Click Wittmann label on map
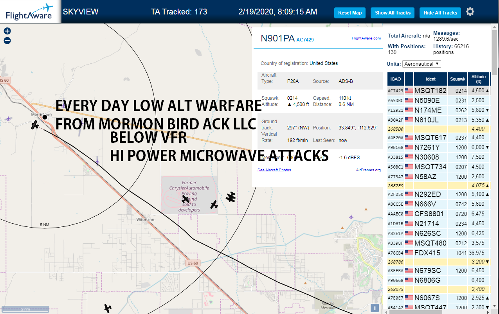 145,220
